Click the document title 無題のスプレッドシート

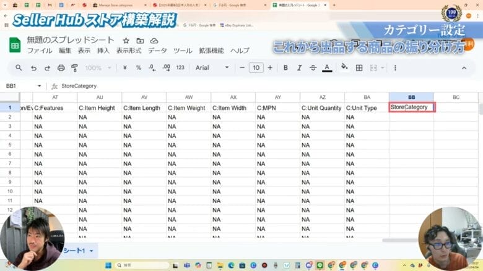coord(70,40)
